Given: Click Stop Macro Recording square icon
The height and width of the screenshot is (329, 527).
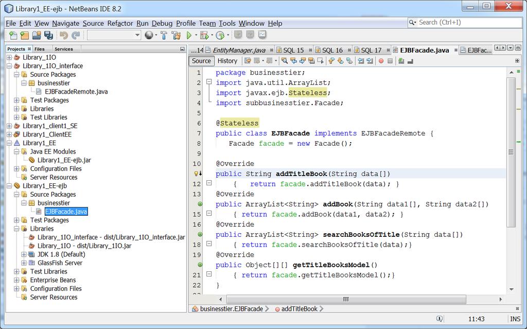Looking at the screenshot, I should (390, 61).
